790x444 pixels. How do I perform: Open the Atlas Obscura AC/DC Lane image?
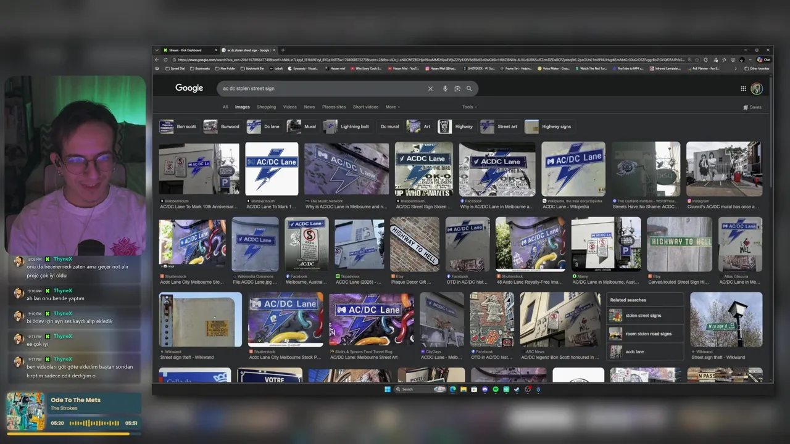[x=740, y=244]
